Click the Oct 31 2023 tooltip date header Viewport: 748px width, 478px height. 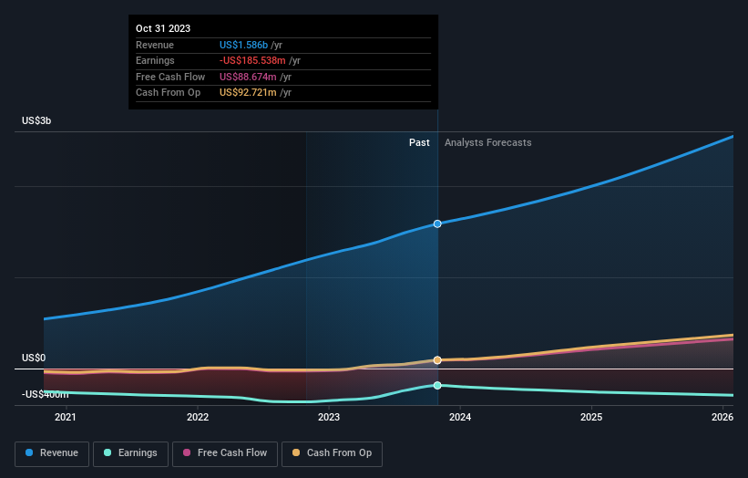point(164,28)
